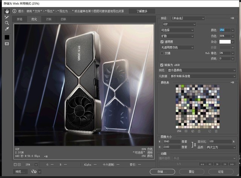Toggle slices visibility icon
The height and width of the screenshot is (178, 241).
point(7,44)
